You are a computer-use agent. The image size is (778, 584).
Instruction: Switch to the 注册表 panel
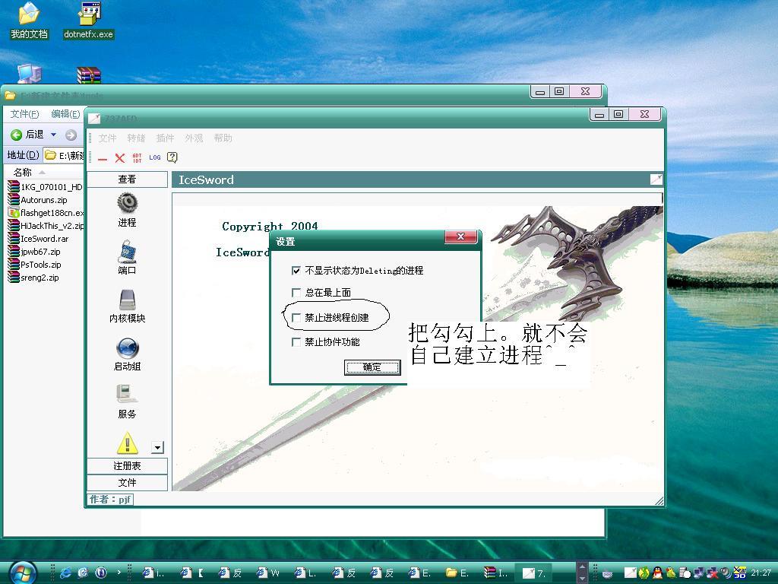point(127,466)
